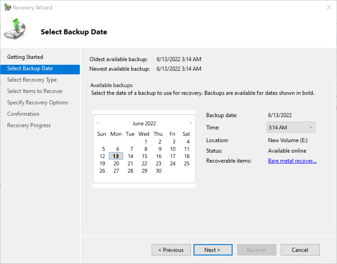Select the Getting Started step
Image resolution: width=337 pixels, height=264 pixels.
(x=25, y=57)
